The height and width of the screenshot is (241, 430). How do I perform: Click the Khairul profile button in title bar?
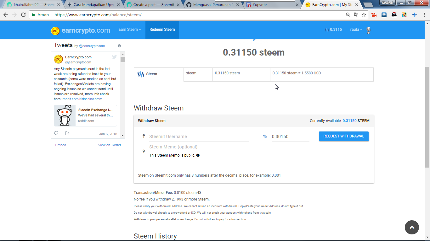tap(387, 3)
